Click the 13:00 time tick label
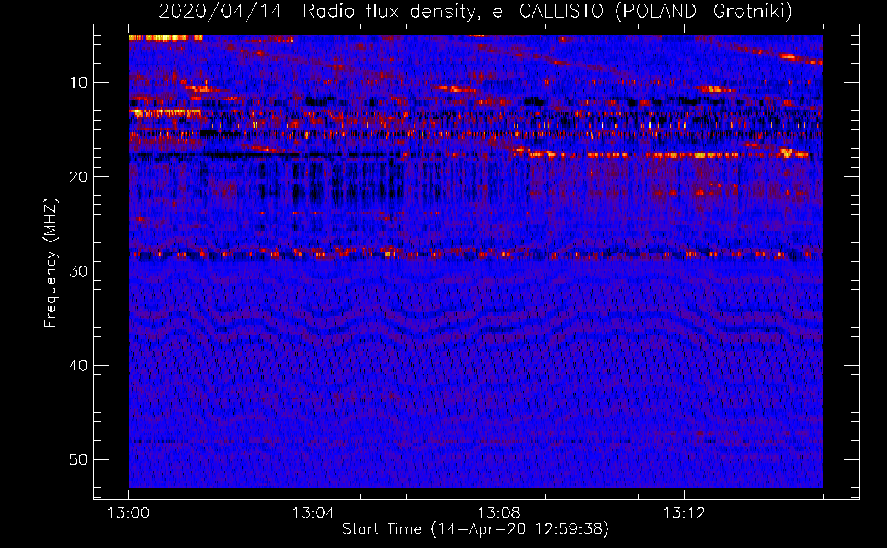 point(128,513)
